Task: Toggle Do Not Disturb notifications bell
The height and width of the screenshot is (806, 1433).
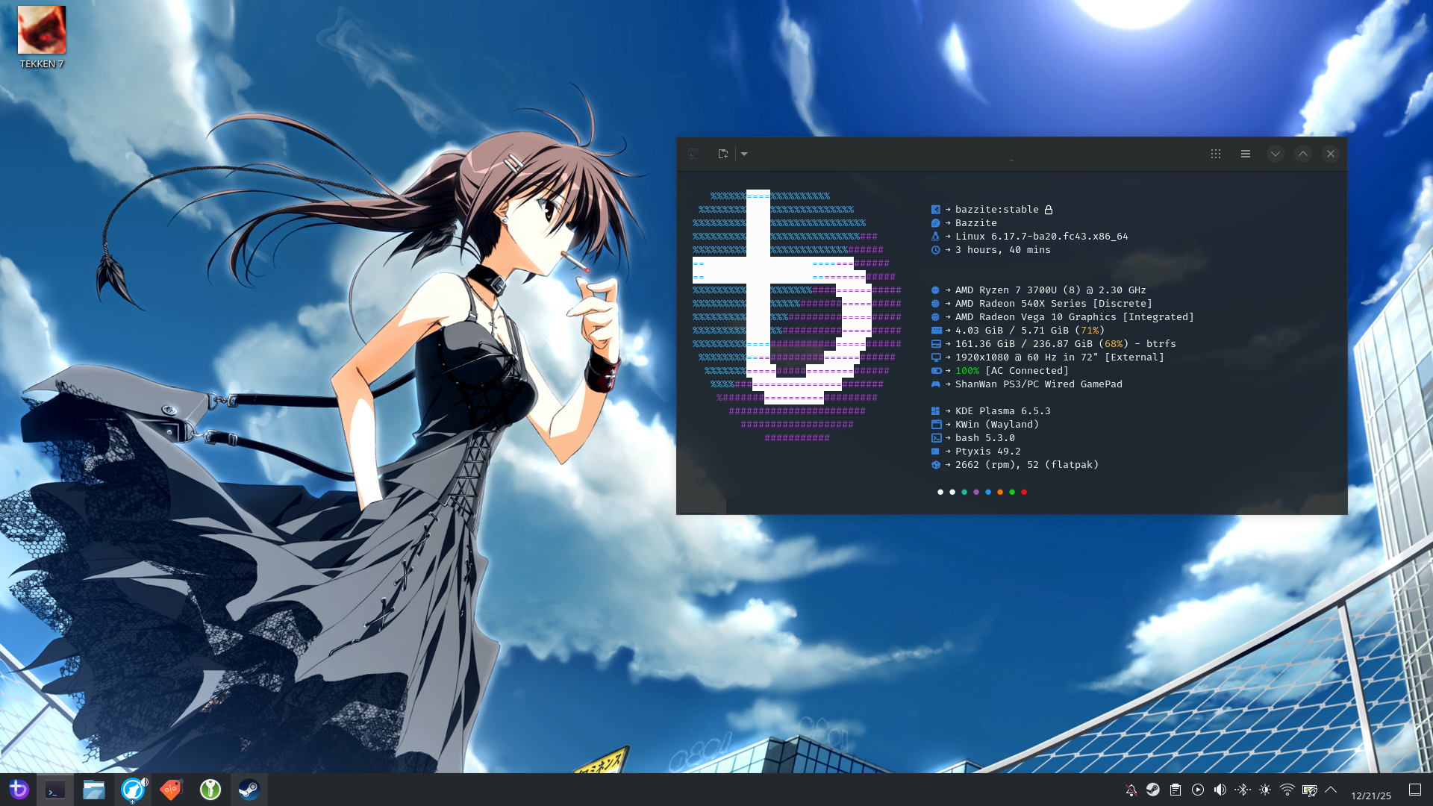Action: coord(1131,790)
